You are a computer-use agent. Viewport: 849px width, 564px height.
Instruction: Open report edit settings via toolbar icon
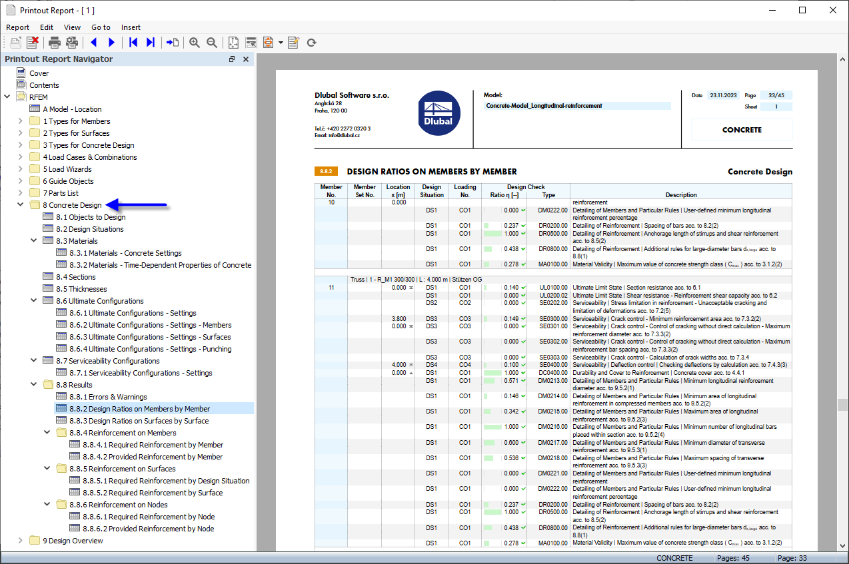293,42
